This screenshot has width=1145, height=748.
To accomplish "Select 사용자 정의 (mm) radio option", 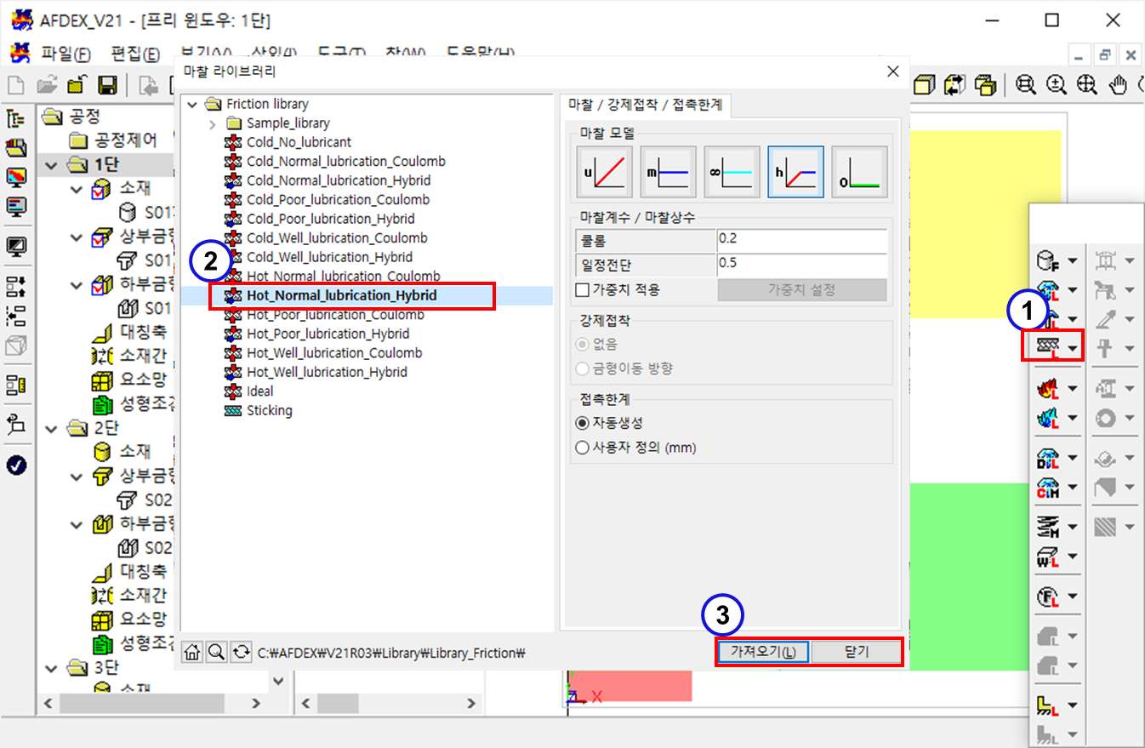I will click(x=583, y=448).
